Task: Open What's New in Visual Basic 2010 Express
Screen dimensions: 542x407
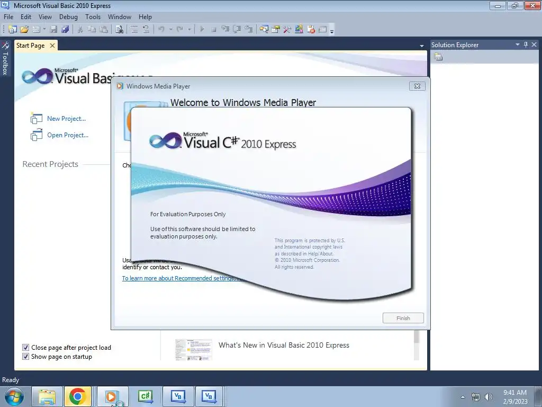Action: (x=284, y=345)
